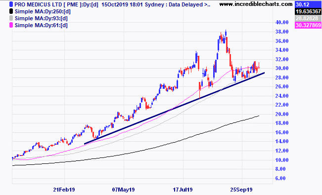Click the blue PRO MEDICUS legend swatch
This screenshot has height=195, width=322.
coord(11,4)
